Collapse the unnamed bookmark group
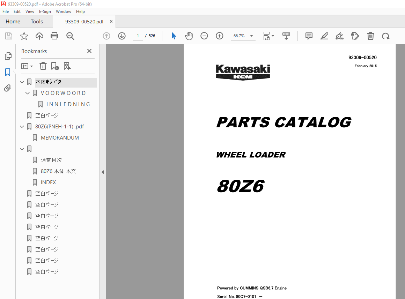This screenshot has height=299, width=405. (22, 149)
